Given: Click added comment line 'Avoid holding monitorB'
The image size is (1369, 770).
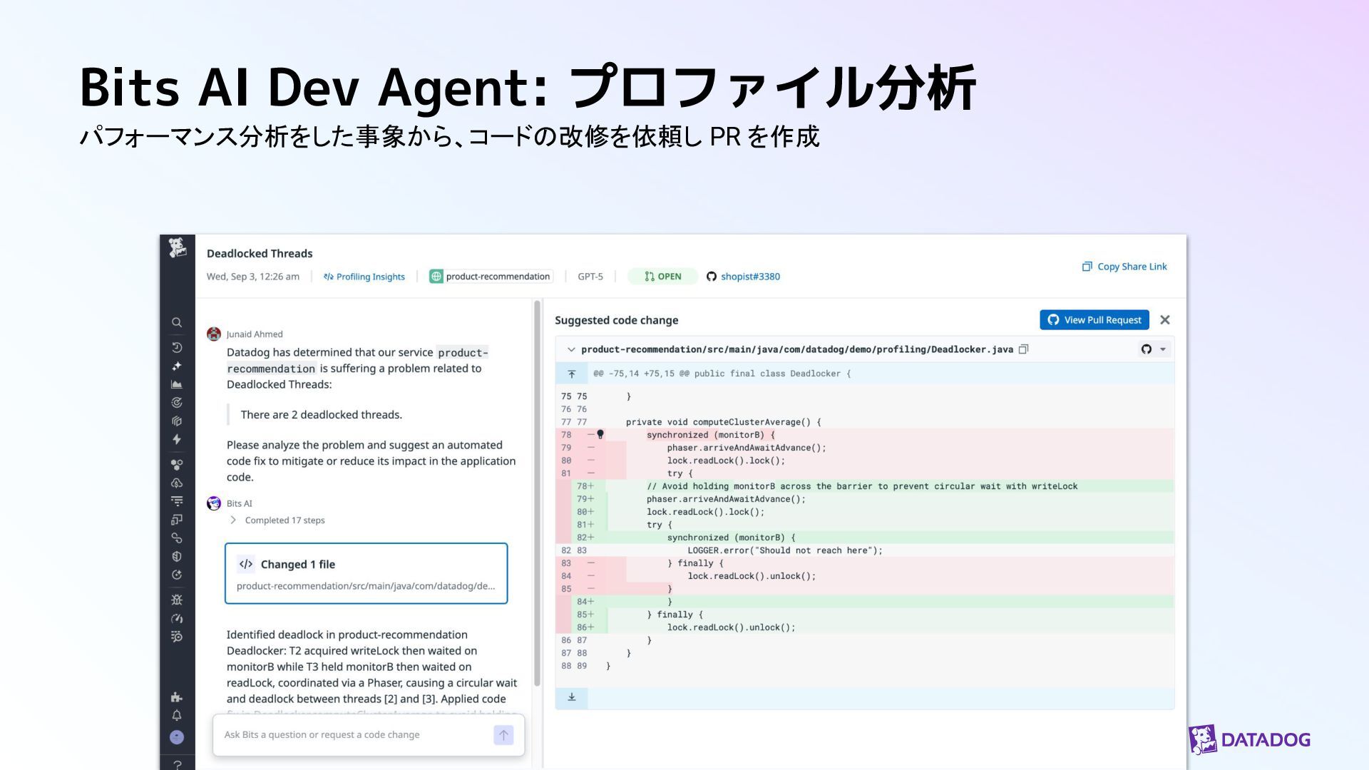Looking at the screenshot, I should click(862, 486).
